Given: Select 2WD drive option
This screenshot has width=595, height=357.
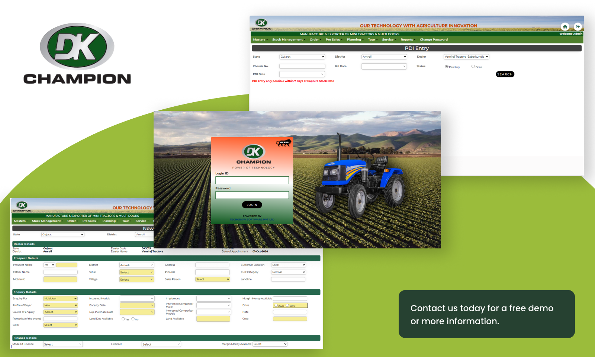Looking at the screenshot, I should click(276, 305).
